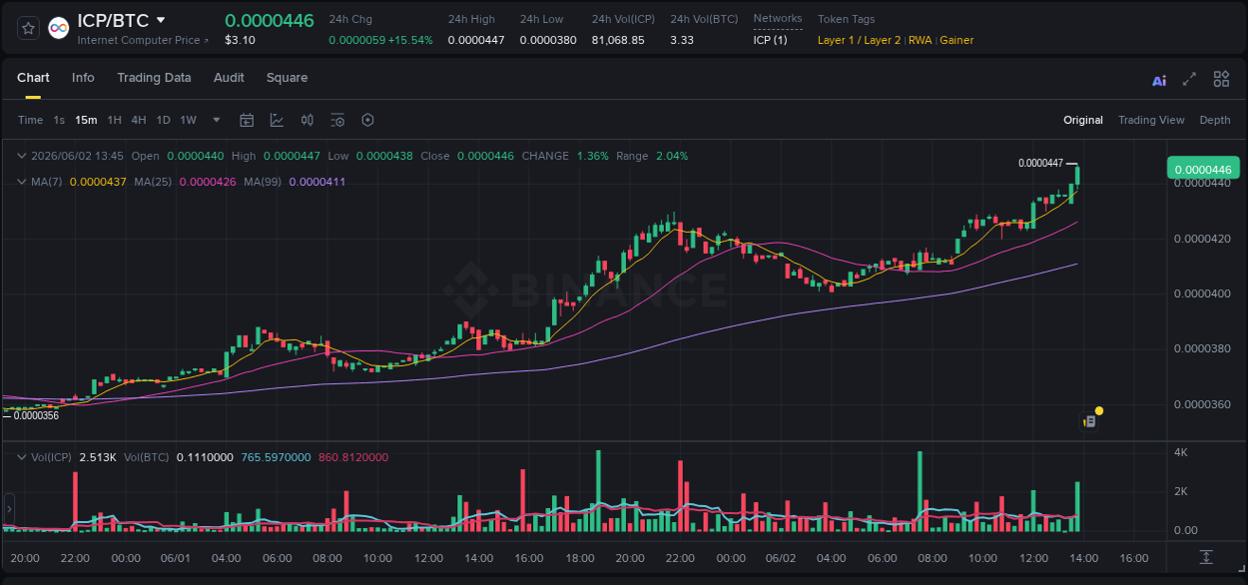
Task: Click the RWA token tag
Action: click(x=920, y=40)
